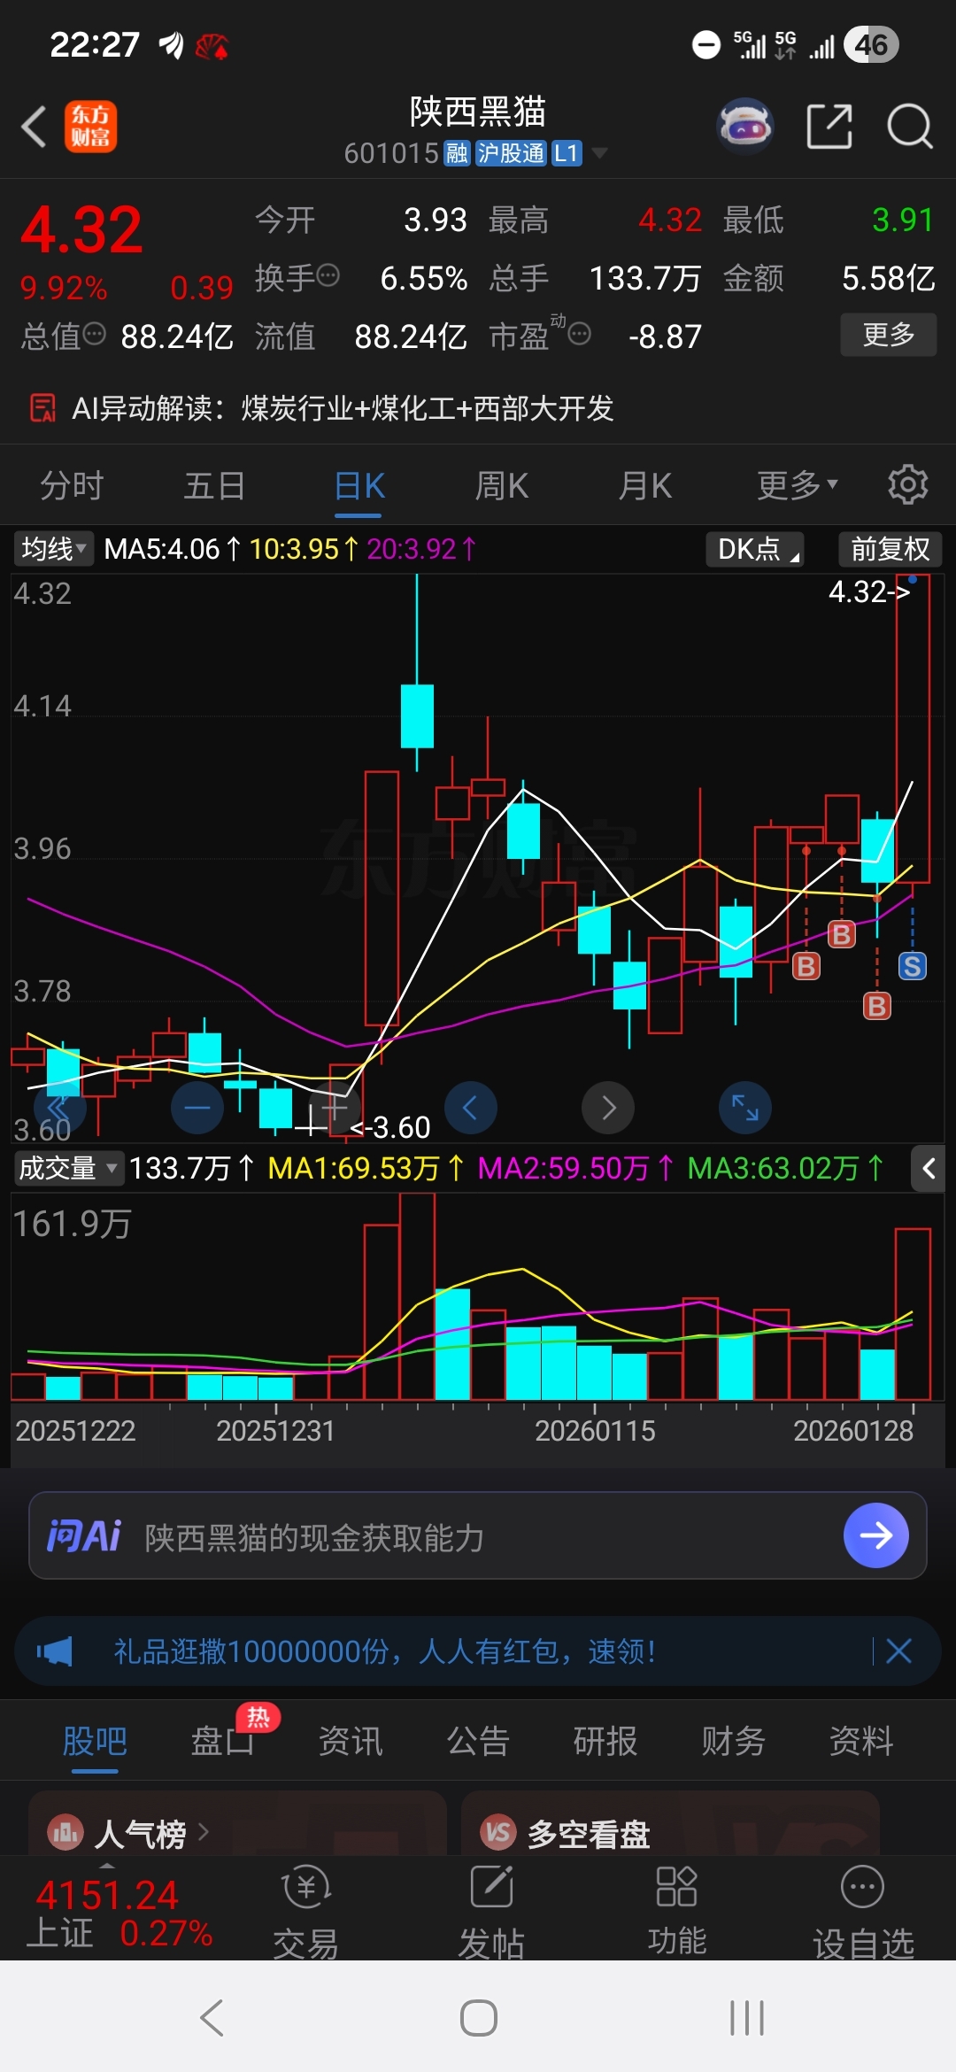Image resolution: width=956 pixels, height=2072 pixels.
Task: Open Android recent apps
Action: pos(746,2018)
